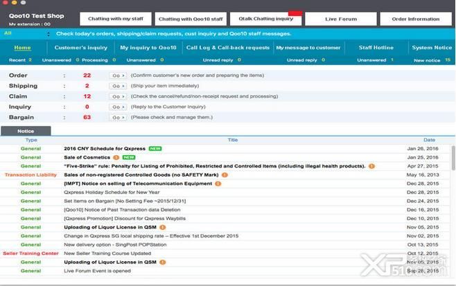
Task: Click Go button for Order
Action: click(x=118, y=75)
